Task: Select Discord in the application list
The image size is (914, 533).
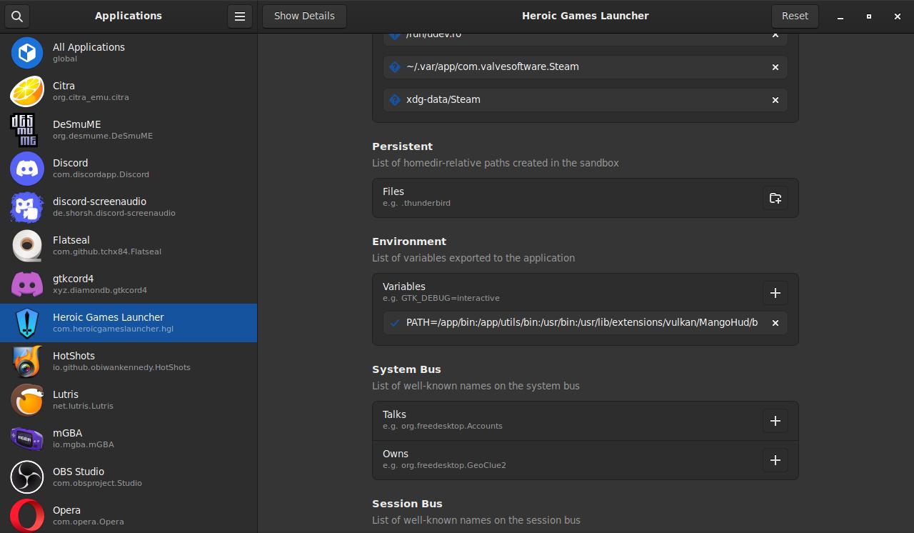Action: point(129,169)
